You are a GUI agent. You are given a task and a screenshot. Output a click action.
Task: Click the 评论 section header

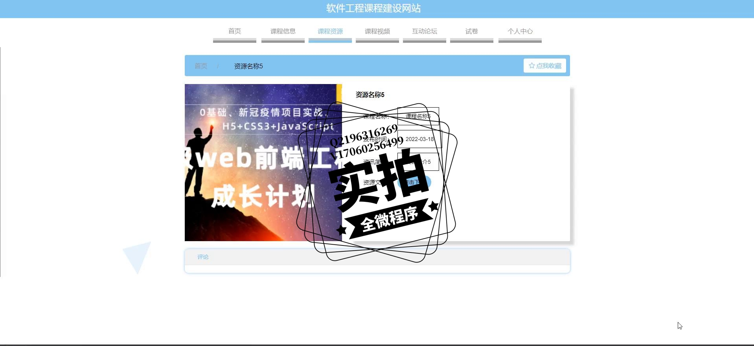pyautogui.click(x=377, y=257)
